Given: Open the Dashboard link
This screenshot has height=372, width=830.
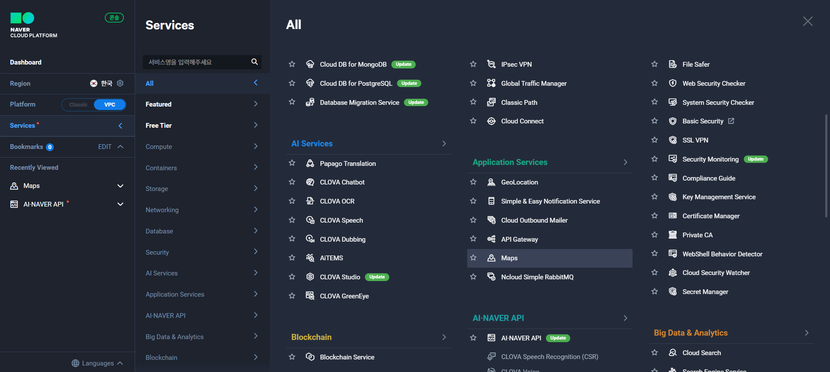Looking at the screenshot, I should click(26, 62).
